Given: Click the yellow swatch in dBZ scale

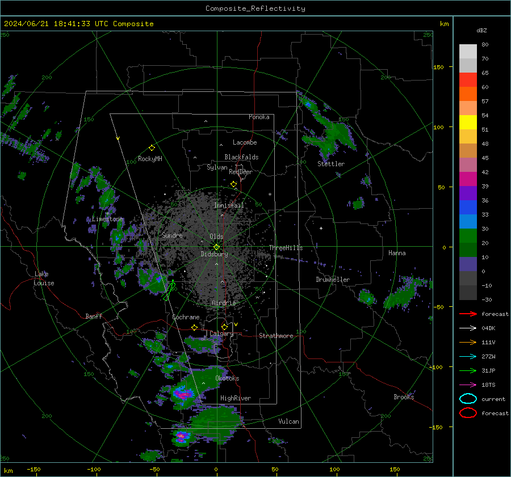Looking at the screenshot, I should coord(468,123).
